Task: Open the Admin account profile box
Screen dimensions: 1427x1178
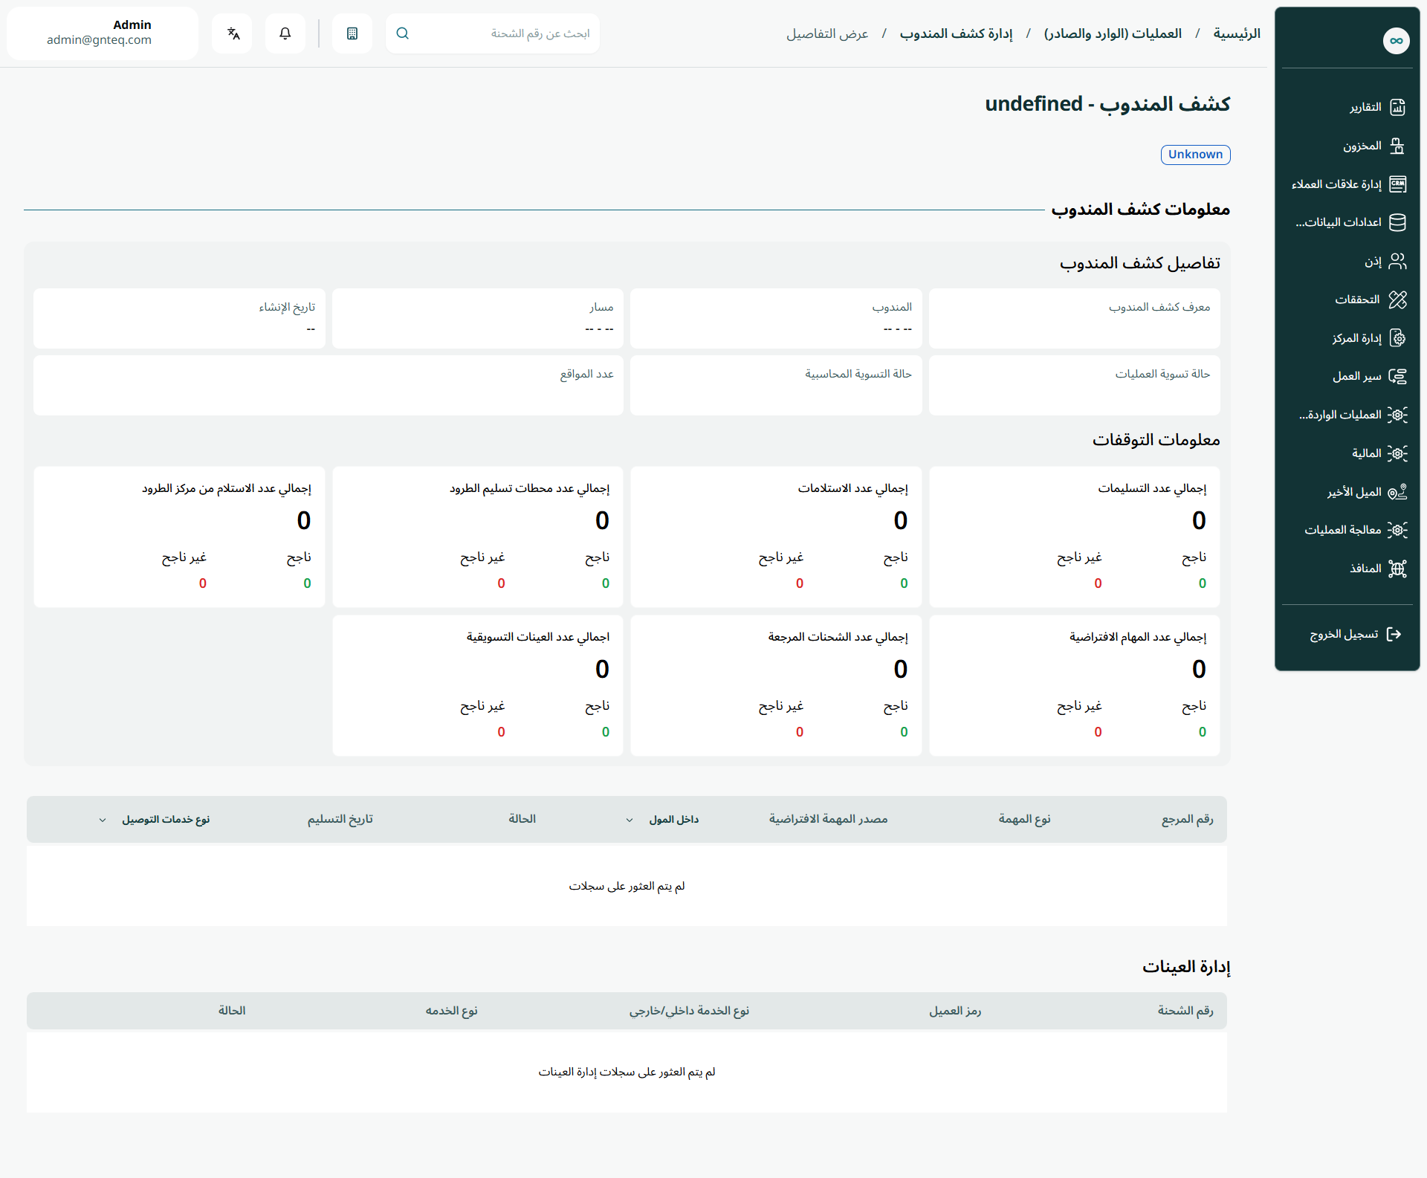Action: pos(103,33)
